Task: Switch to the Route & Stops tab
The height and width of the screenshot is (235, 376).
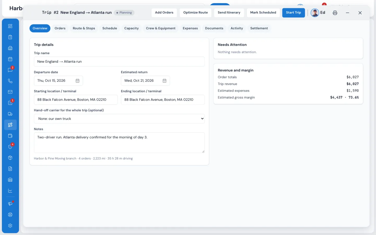Action: [x=84, y=28]
